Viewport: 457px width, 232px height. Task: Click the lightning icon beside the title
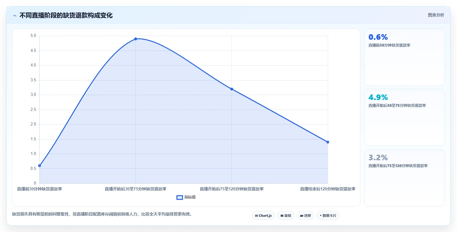tap(15, 16)
